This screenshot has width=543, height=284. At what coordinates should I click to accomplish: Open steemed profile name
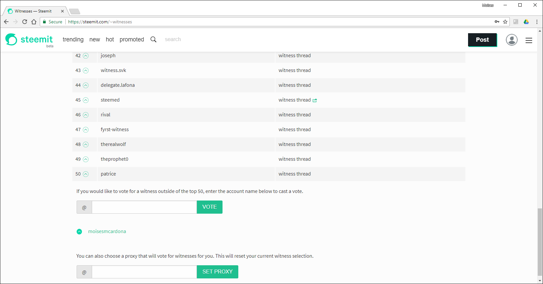110,100
